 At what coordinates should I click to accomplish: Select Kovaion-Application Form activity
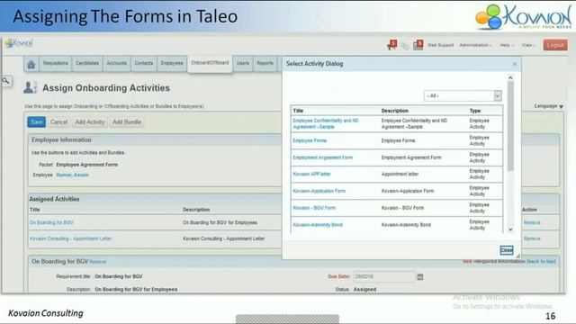(x=319, y=191)
